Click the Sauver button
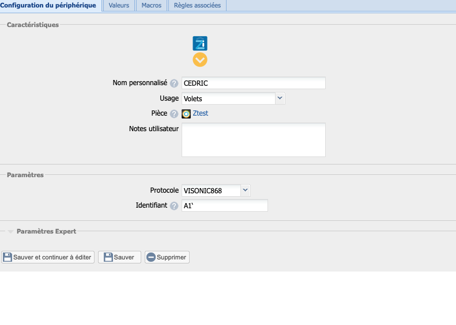456x325 pixels. pyautogui.click(x=119, y=257)
